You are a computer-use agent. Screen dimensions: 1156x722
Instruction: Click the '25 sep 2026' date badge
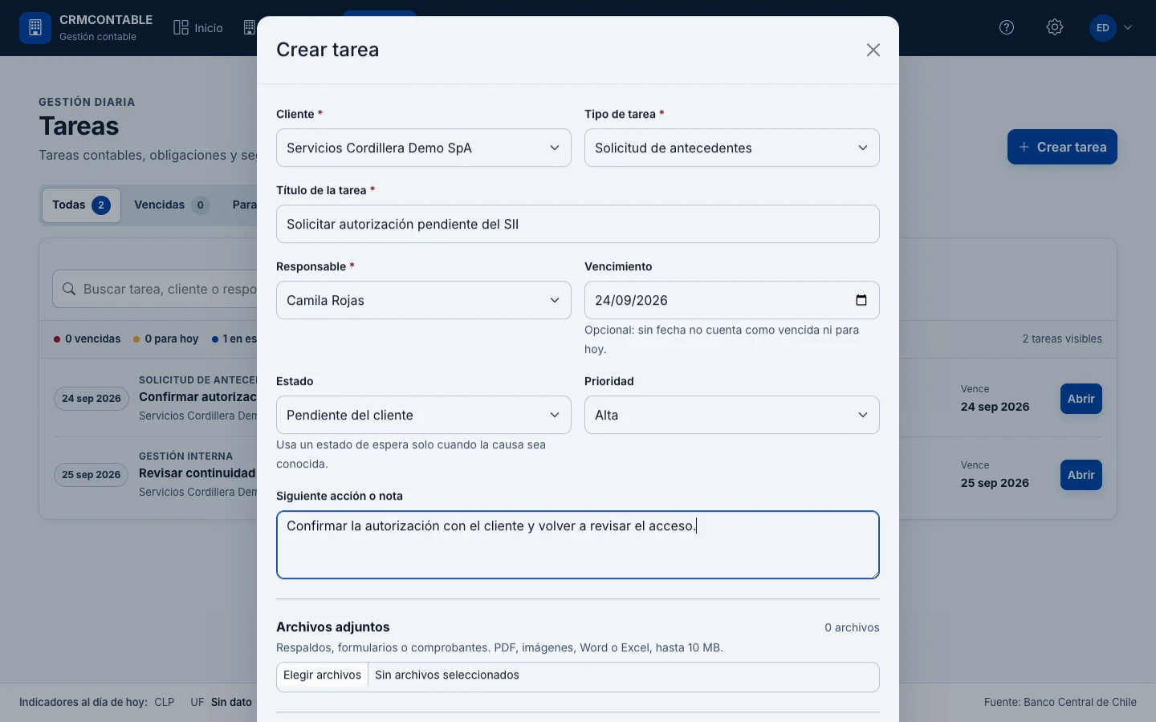click(92, 475)
